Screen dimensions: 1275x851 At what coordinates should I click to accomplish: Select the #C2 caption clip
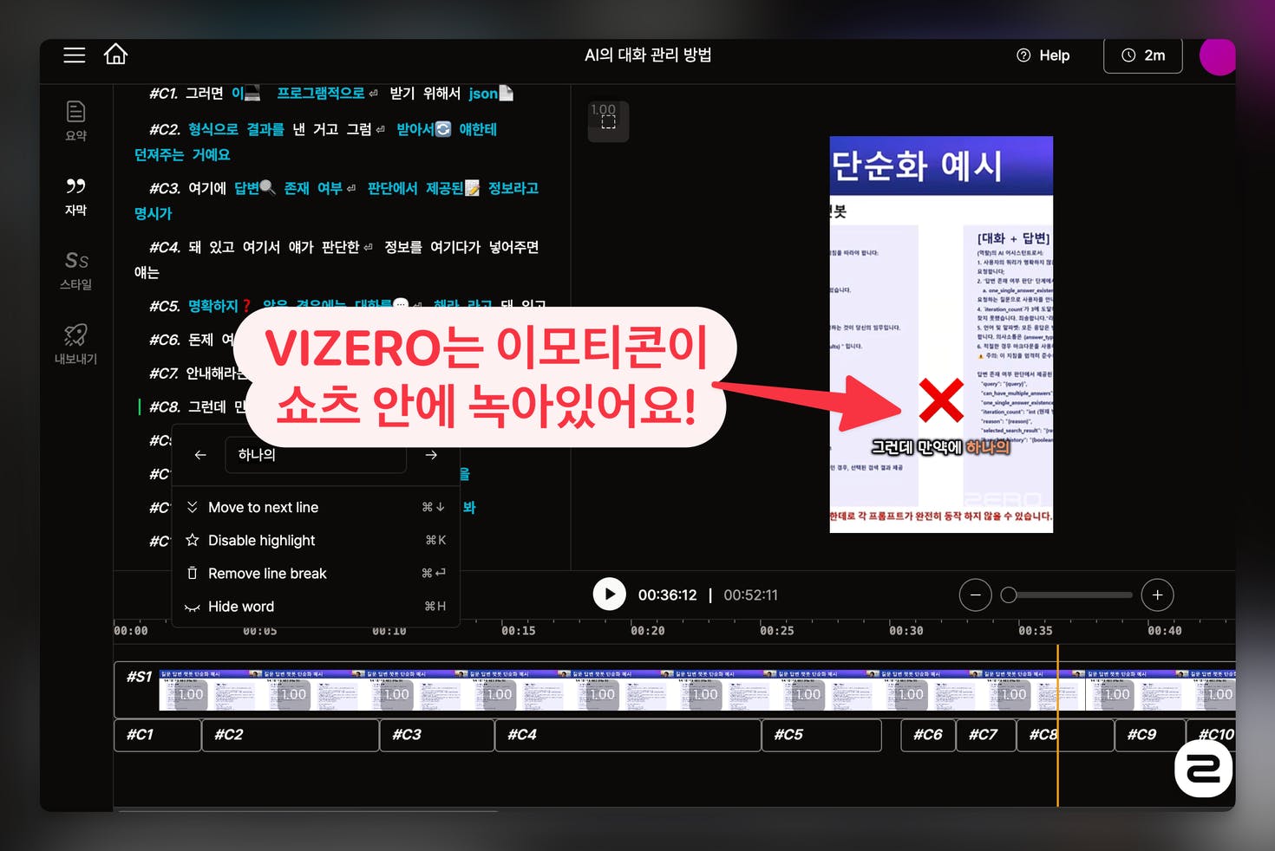(x=291, y=735)
